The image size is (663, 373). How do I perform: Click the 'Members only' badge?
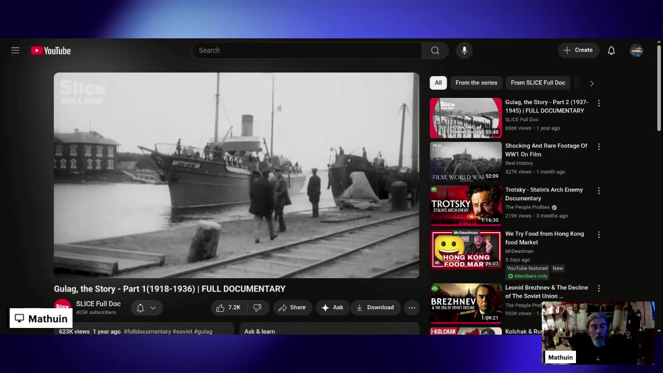pos(527,276)
